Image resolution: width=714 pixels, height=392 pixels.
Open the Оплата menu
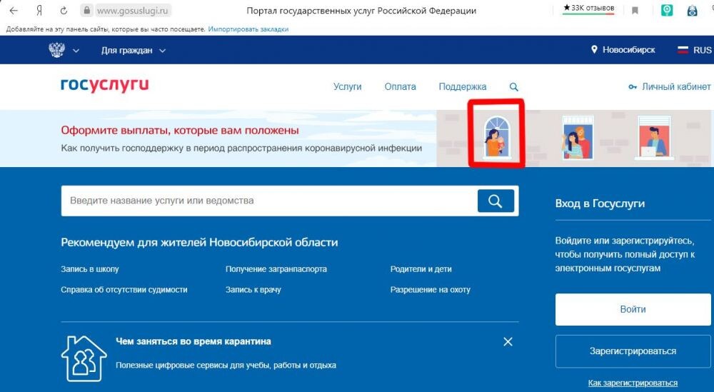[x=401, y=86]
